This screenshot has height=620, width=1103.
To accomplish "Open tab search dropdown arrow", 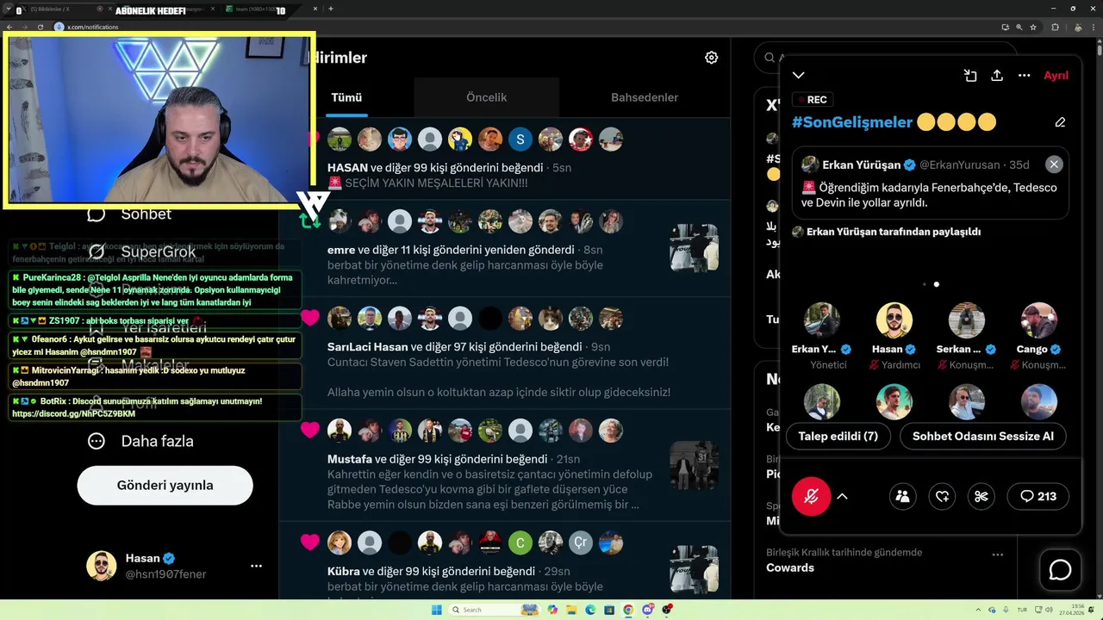I will click(x=8, y=9).
